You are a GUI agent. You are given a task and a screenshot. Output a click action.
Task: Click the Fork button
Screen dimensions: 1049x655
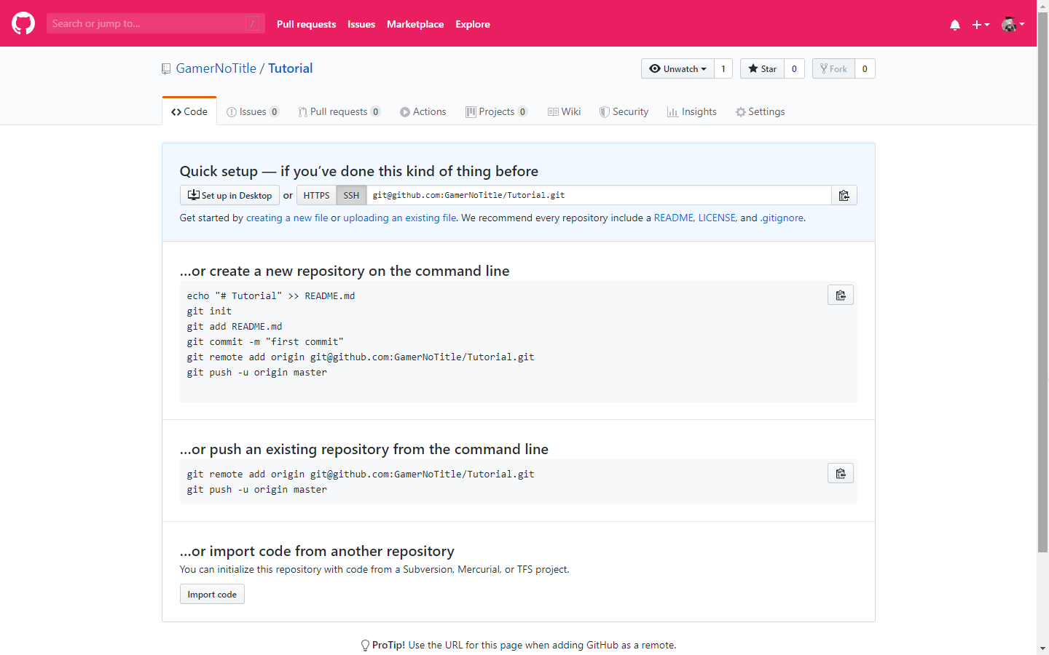tap(833, 68)
